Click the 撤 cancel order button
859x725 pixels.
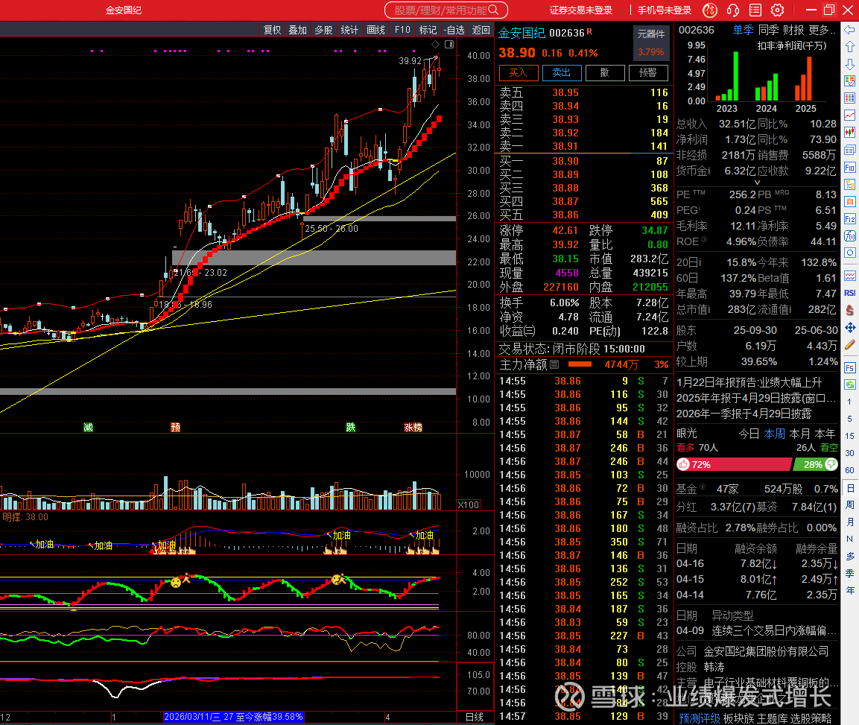tap(605, 72)
